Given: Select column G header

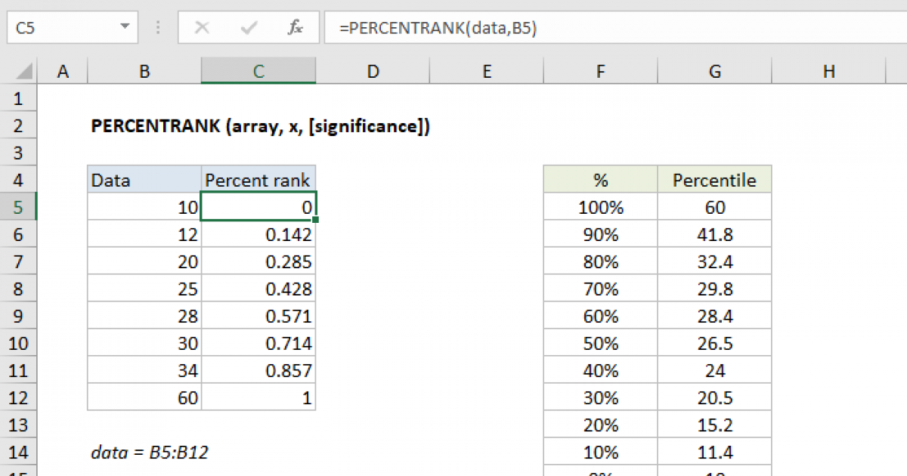Looking at the screenshot, I should pos(714,70).
